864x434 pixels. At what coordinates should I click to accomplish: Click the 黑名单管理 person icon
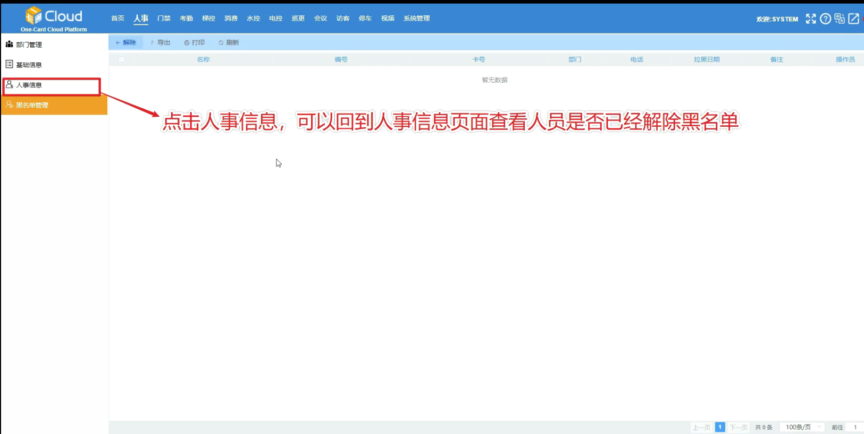point(9,105)
